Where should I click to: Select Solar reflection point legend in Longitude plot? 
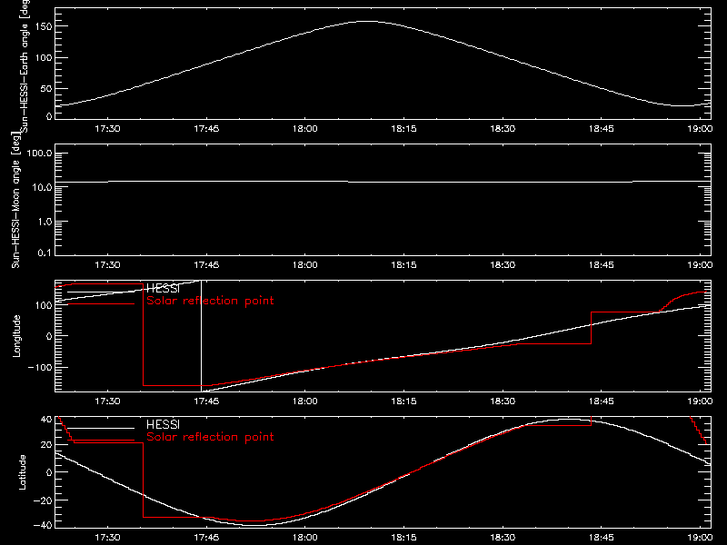click(x=210, y=301)
